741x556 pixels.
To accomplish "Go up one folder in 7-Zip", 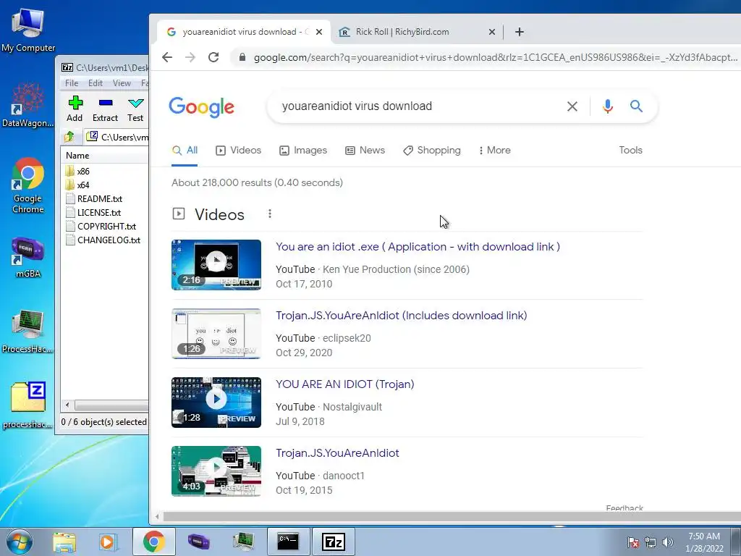I will [69, 137].
